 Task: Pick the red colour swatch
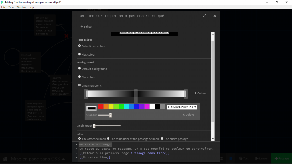pos(101,107)
